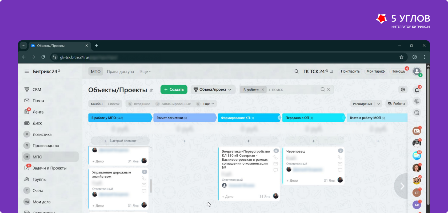Open Лента feed in the sidebar
This screenshot has width=448, height=213.
pyautogui.click(x=38, y=112)
